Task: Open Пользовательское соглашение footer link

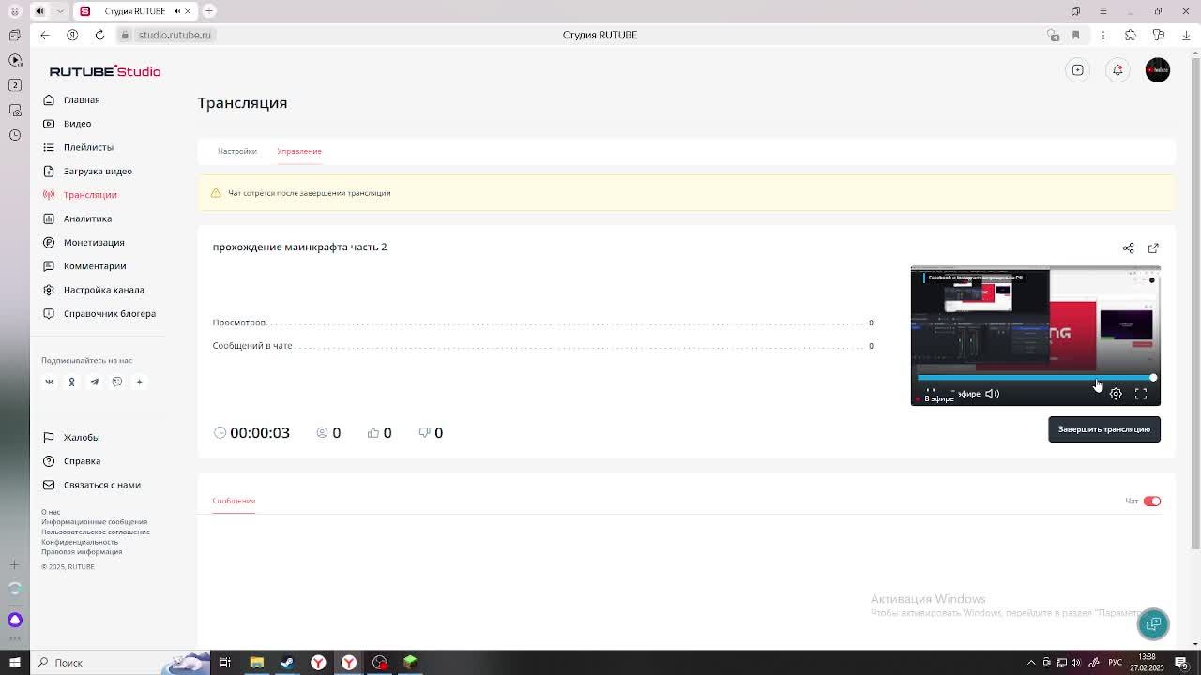Action: tap(96, 532)
